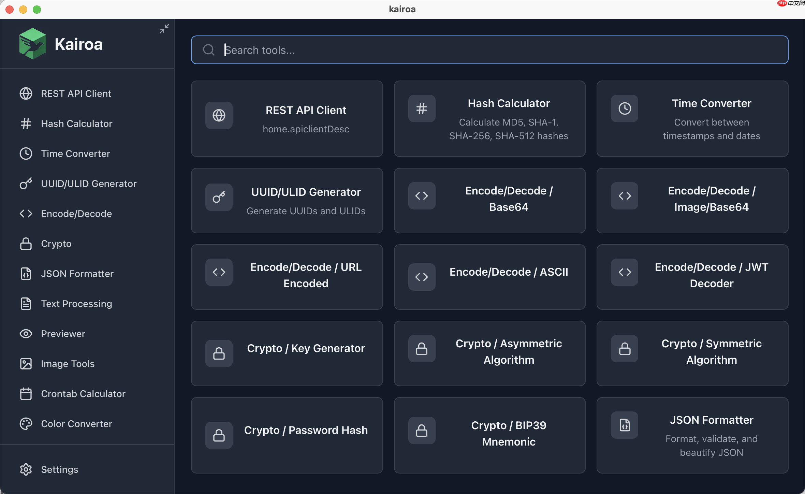Select Hash Calculator from the sidebar
Image resolution: width=805 pixels, height=494 pixels.
pos(77,123)
